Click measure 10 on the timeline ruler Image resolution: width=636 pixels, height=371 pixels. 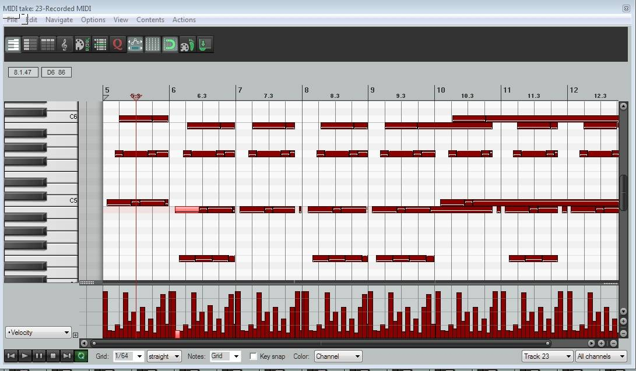tap(441, 90)
